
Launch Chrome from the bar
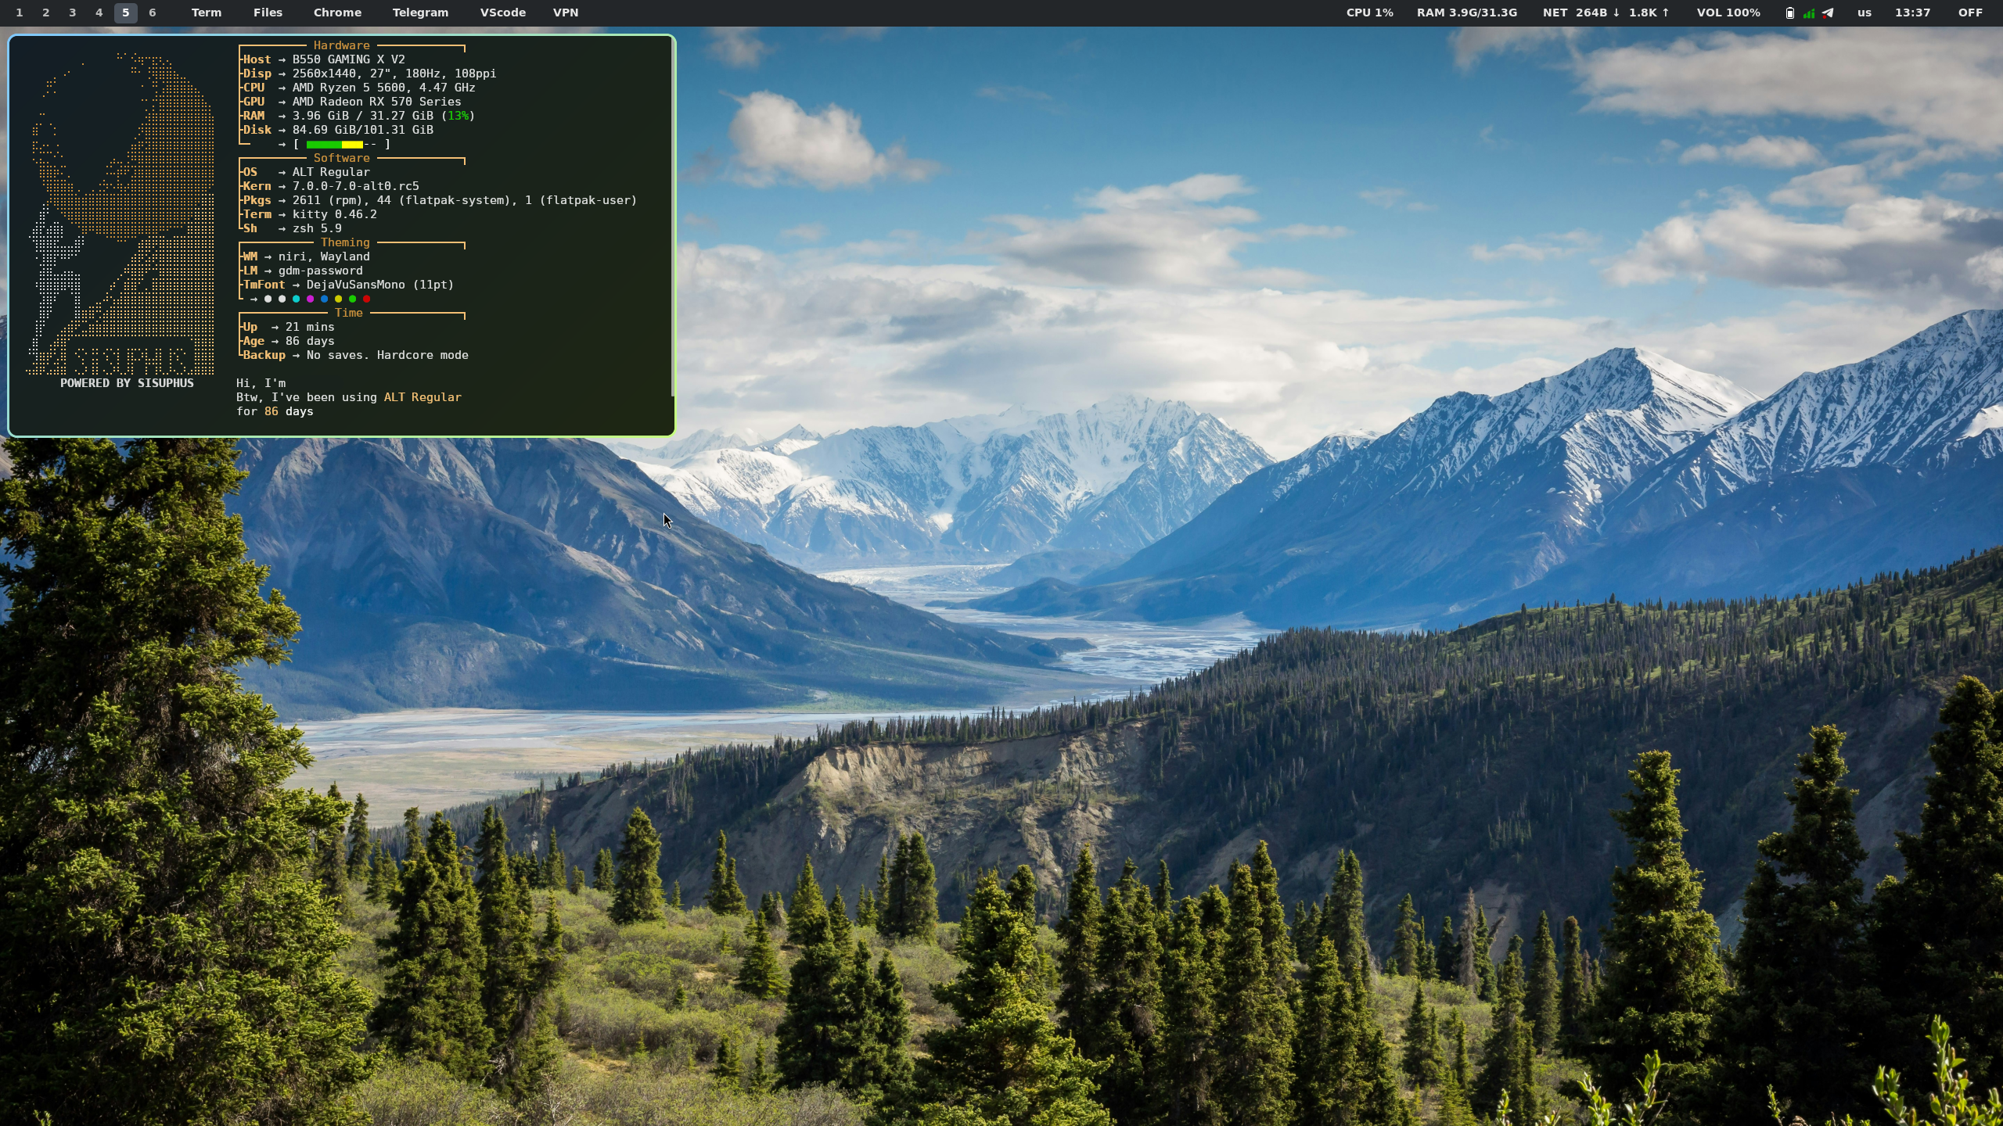[337, 13]
